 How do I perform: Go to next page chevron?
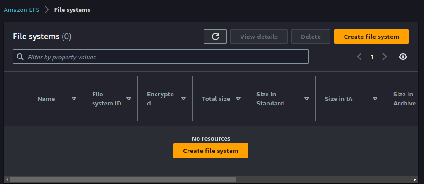pyautogui.click(x=384, y=57)
